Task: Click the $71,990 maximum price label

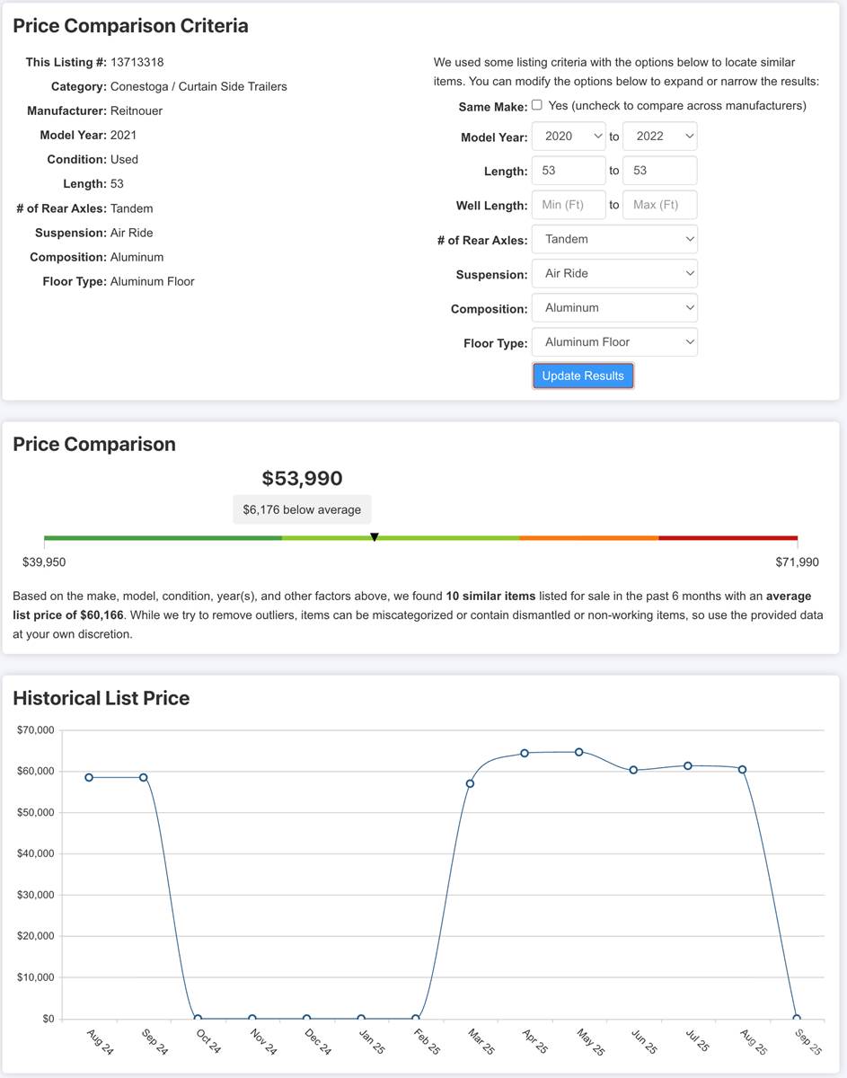Action: (x=798, y=562)
